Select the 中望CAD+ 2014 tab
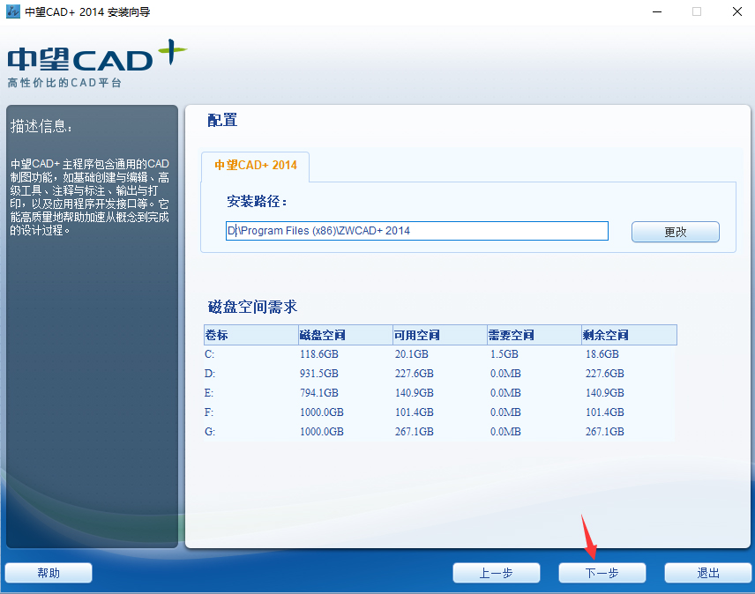755x594 pixels. (x=255, y=166)
